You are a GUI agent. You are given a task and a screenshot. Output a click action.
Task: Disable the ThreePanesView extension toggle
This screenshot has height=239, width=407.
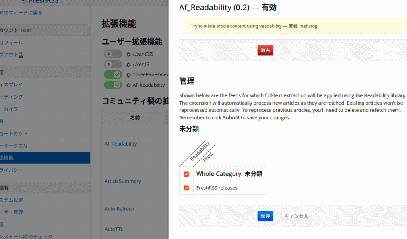(113, 75)
